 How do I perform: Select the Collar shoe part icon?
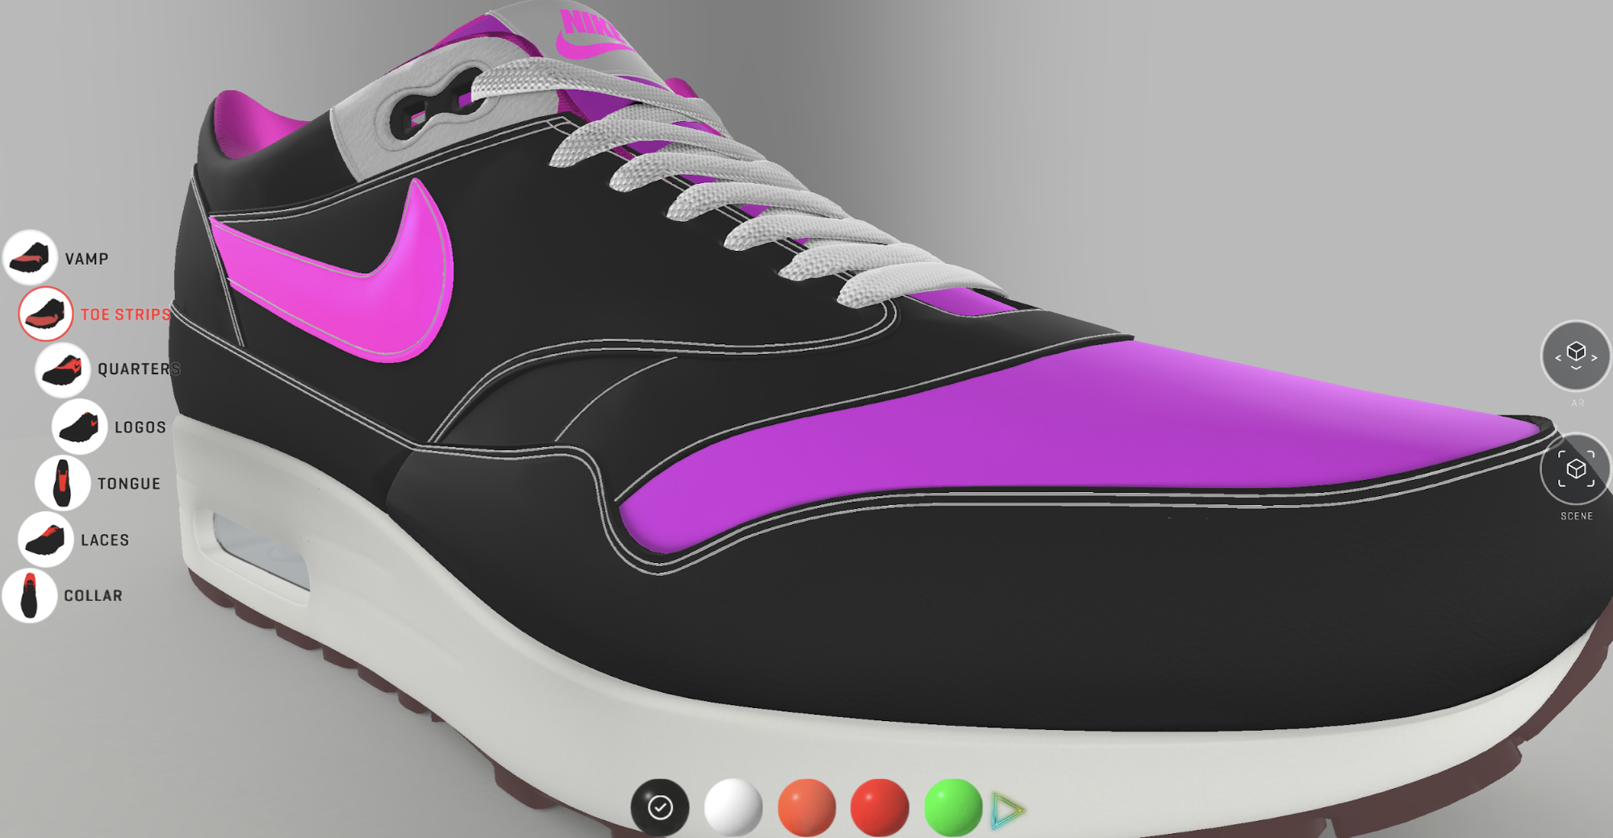pos(30,595)
